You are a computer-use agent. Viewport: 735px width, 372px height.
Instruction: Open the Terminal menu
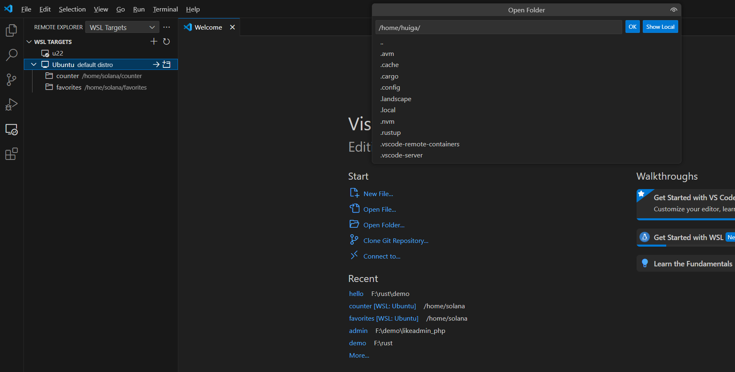(x=165, y=9)
